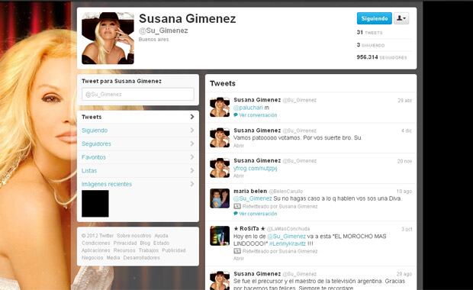Screen dimensions: 473x290
Task: Open the Siguiendo sidebar item
Action: [x=138, y=130]
